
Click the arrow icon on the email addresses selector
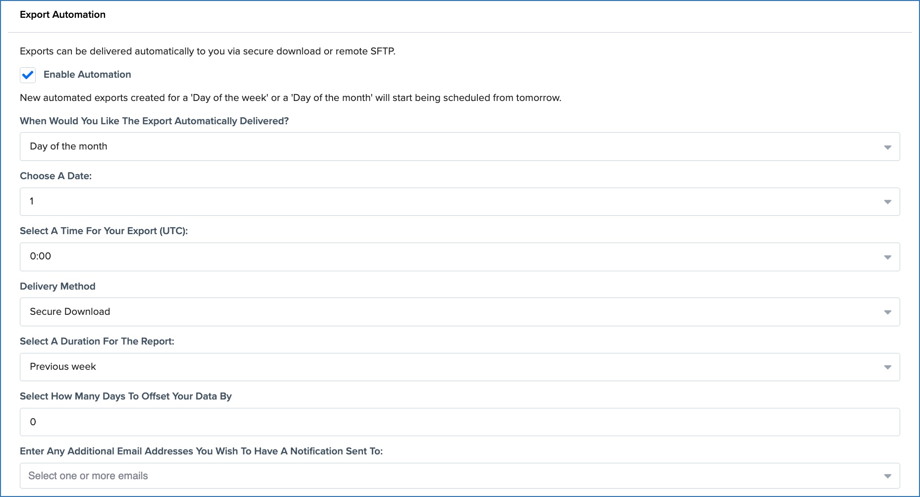887,476
